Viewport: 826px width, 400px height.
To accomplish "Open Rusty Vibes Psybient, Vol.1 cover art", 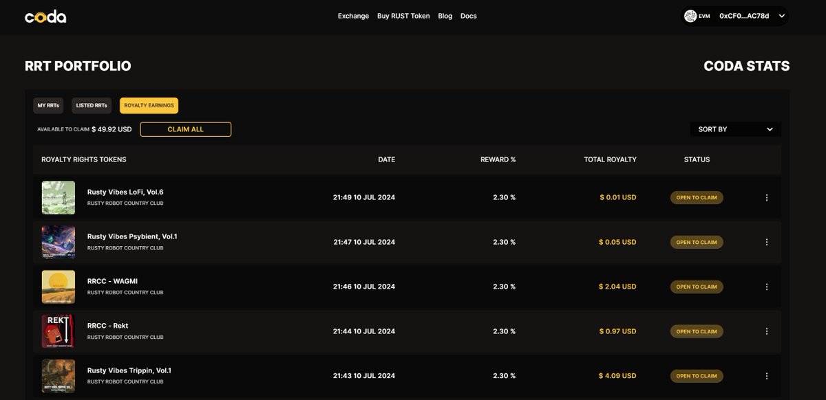I will (59, 242).
